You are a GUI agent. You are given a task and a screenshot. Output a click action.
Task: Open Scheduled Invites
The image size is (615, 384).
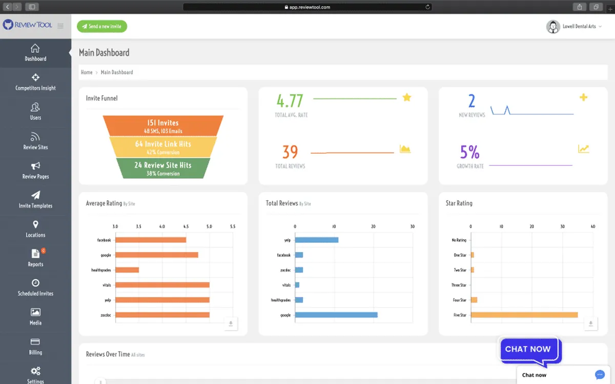point(35,288)
